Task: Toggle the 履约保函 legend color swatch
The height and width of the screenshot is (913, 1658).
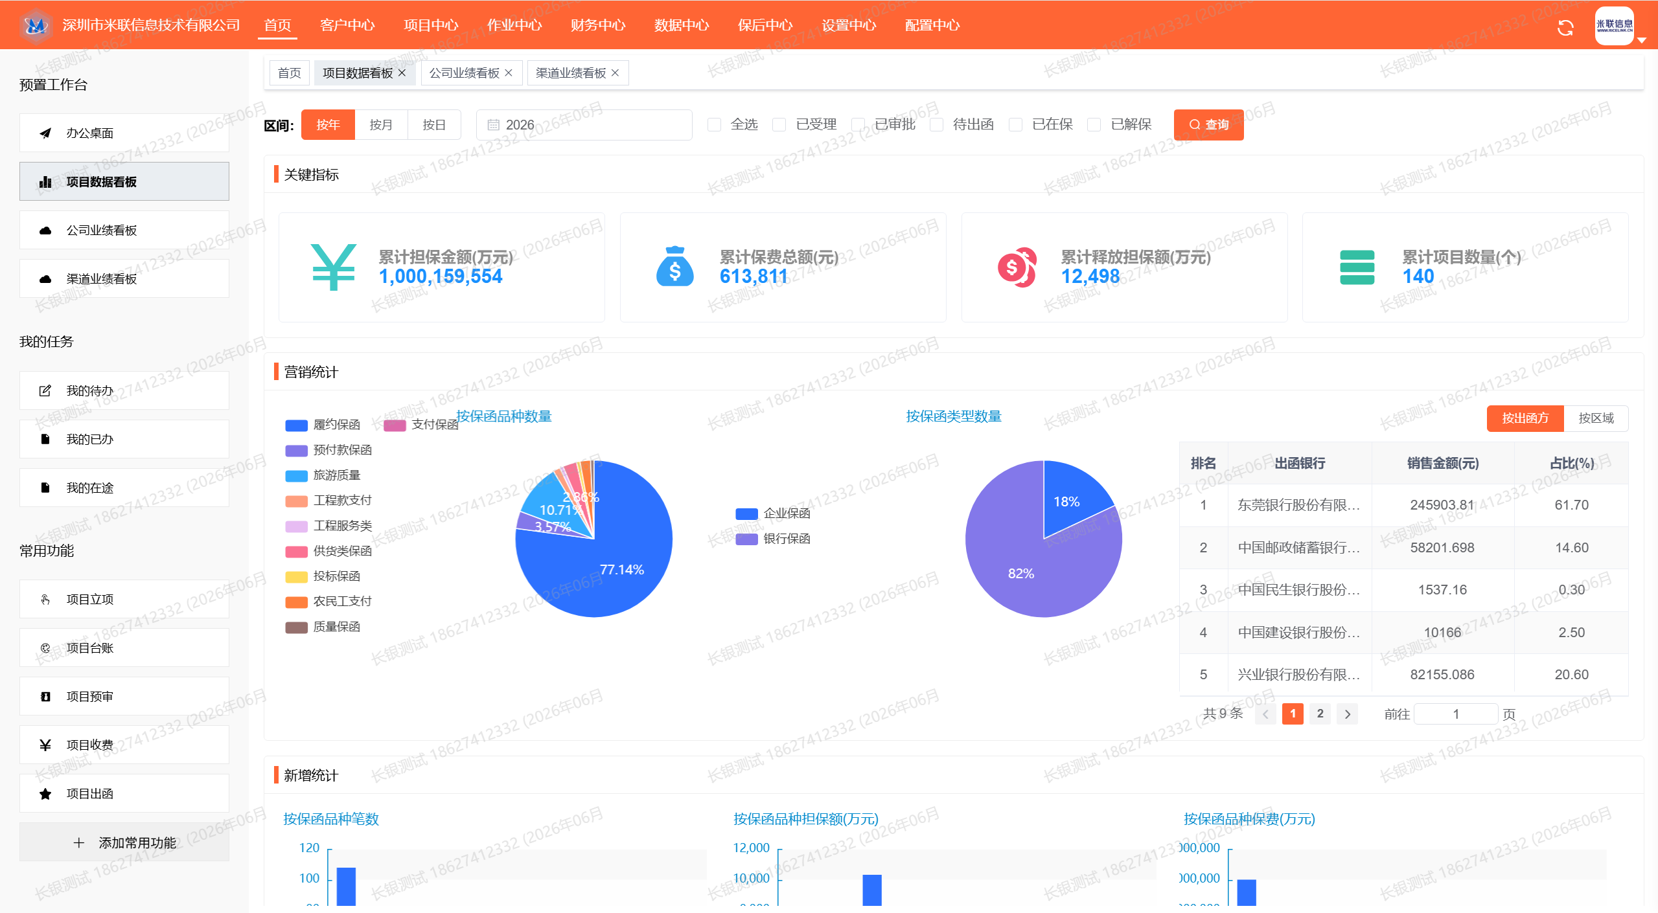Action: (296, 425)
